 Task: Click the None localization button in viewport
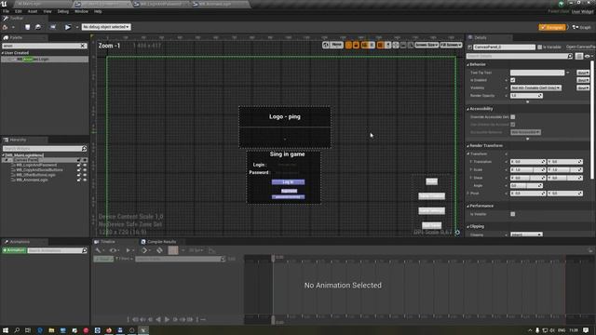coord(336,45)
